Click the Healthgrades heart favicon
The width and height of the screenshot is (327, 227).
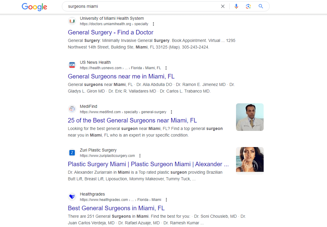(72, 197)
